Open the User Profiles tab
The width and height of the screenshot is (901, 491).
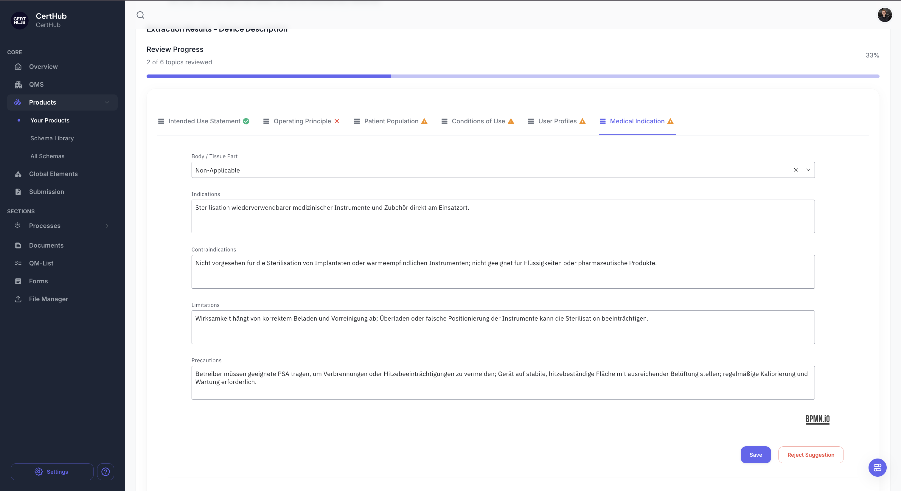(x=557, y=121)
